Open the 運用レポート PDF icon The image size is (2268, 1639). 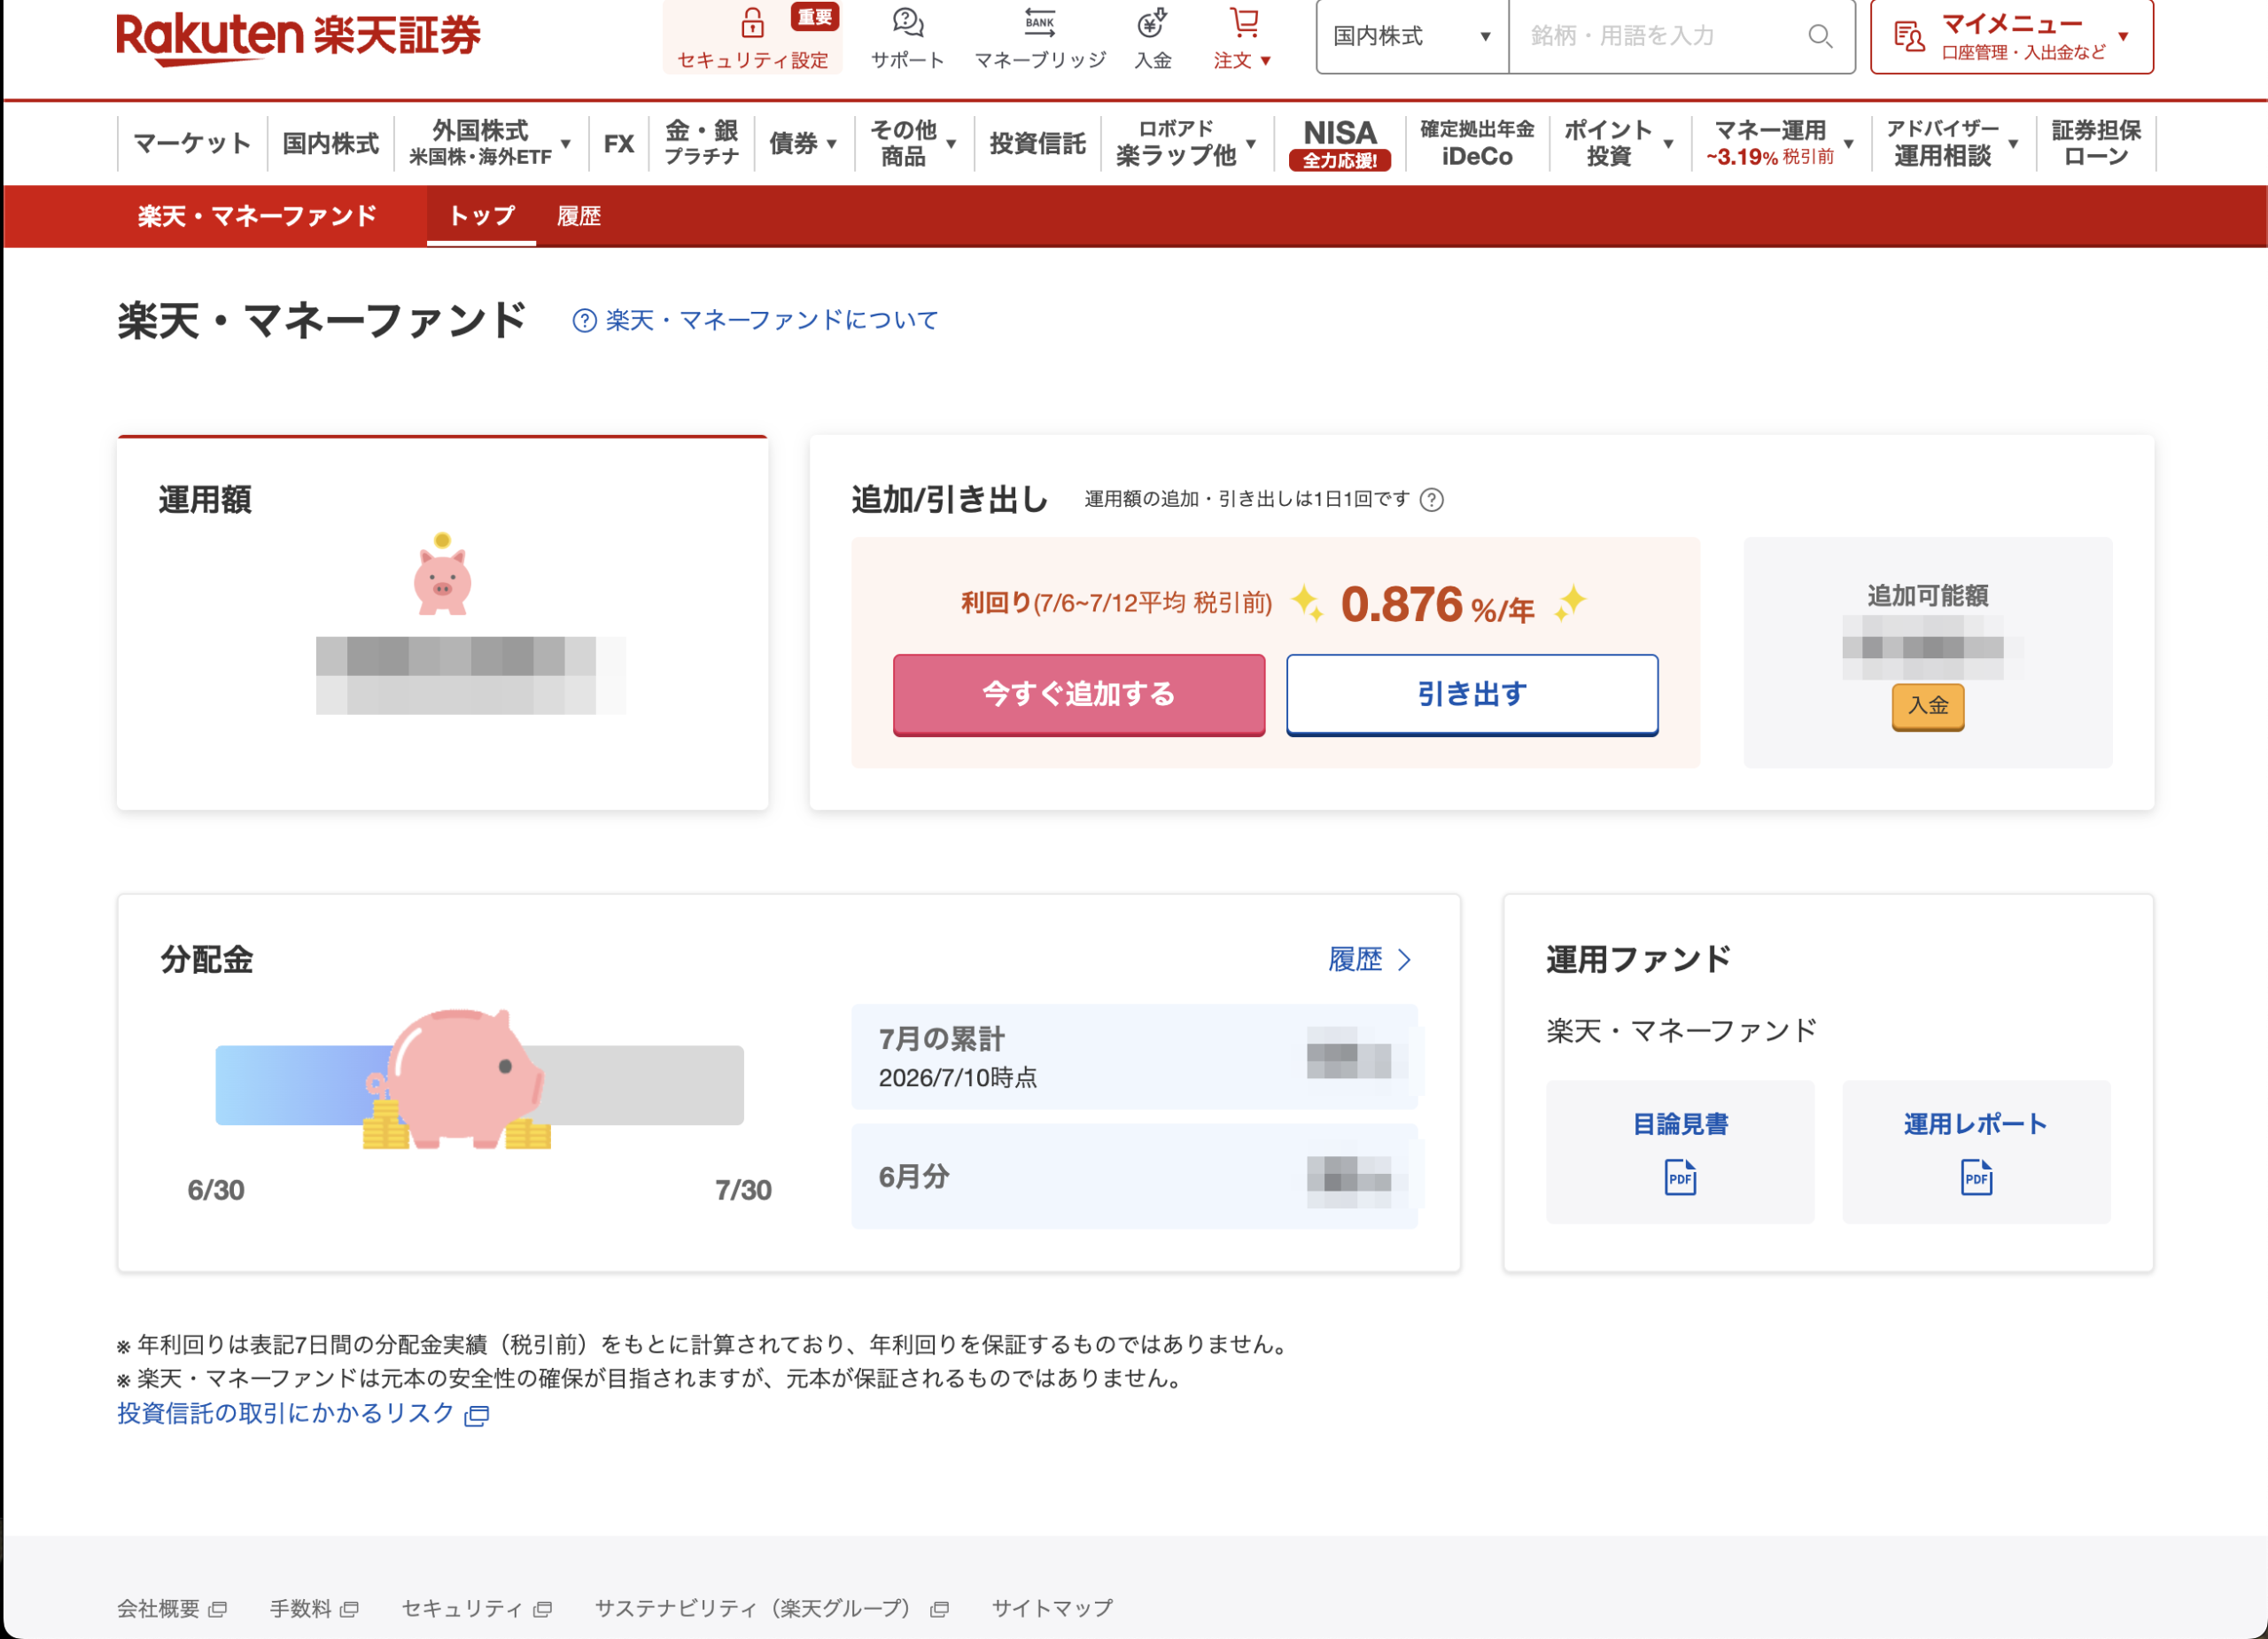point(1976,1177)
